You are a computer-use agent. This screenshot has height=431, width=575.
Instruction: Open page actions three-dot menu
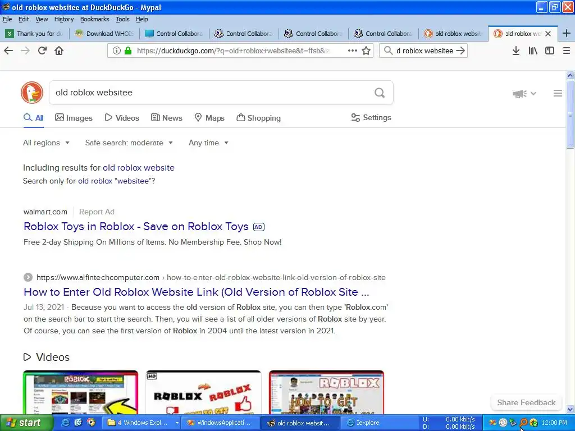[353, 51]
